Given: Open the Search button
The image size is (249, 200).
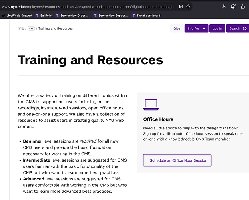Looking at the screenshot, I should pyautogui.click(x=237, y=28).
